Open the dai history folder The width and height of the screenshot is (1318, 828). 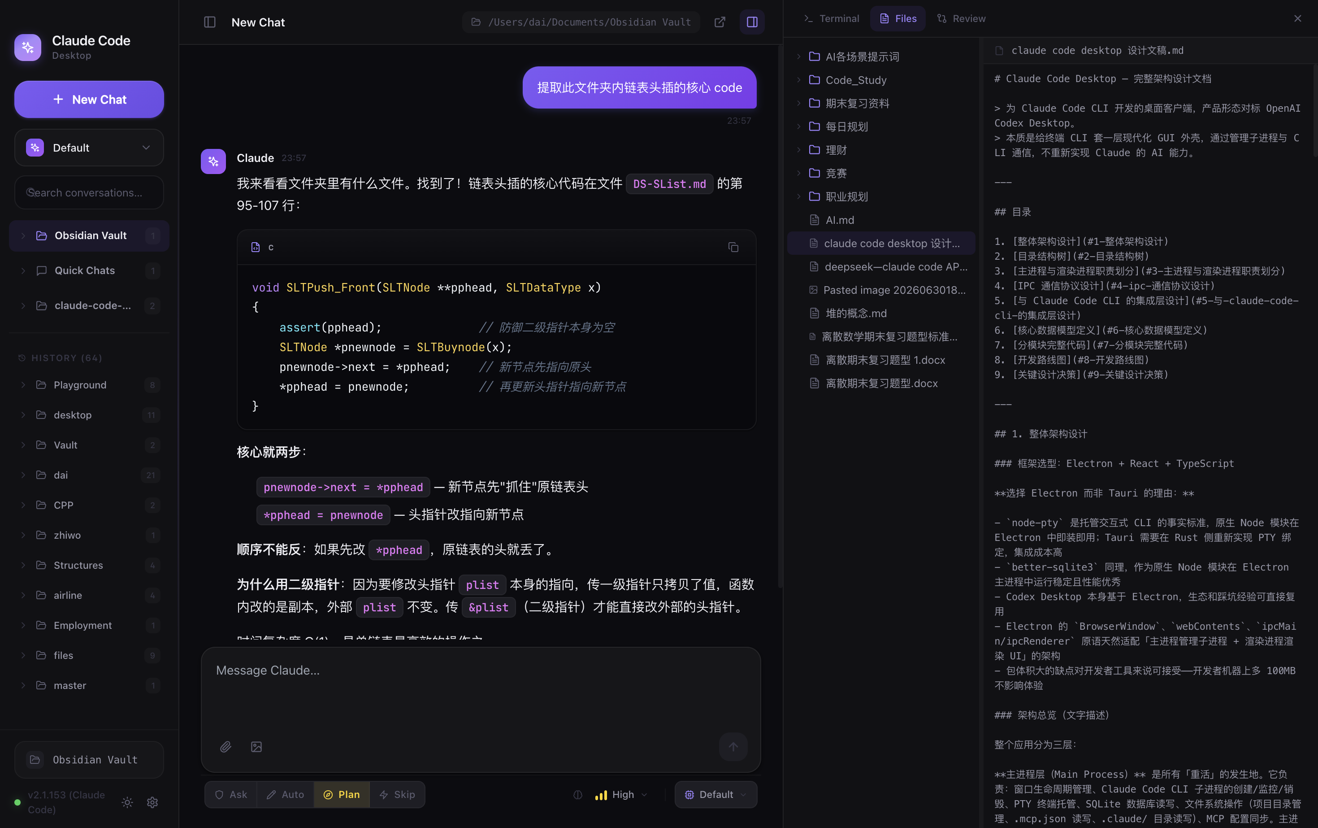pyautogui.click(x=89, y=475)
